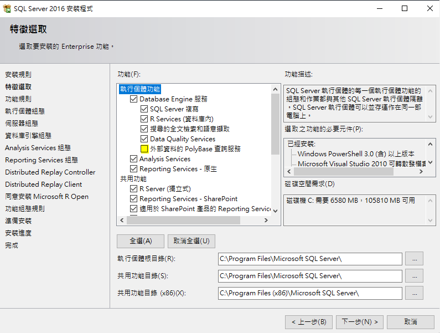This screenshot has width=440, height=333.
Task: Select the 共用功能 tree heading
Action: (x=133, y=179)
